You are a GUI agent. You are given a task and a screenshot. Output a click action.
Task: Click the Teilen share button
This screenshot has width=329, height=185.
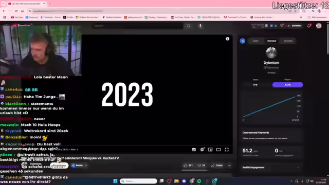[x=217, y=165]
